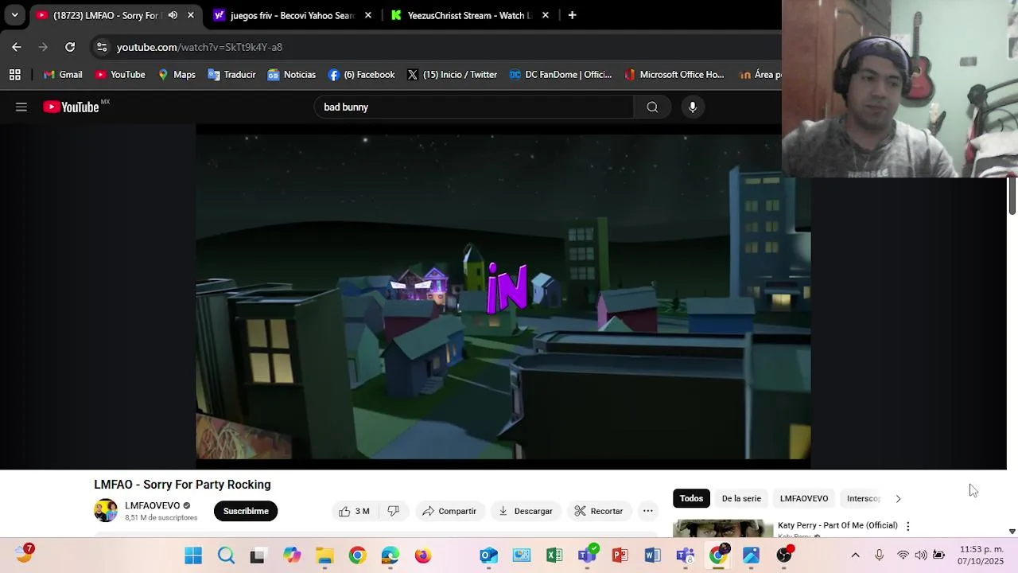Open the Noticias bookmark

tap(292, 75)
